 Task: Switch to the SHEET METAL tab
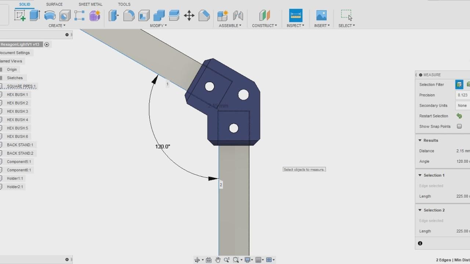(x=90, y=4)
